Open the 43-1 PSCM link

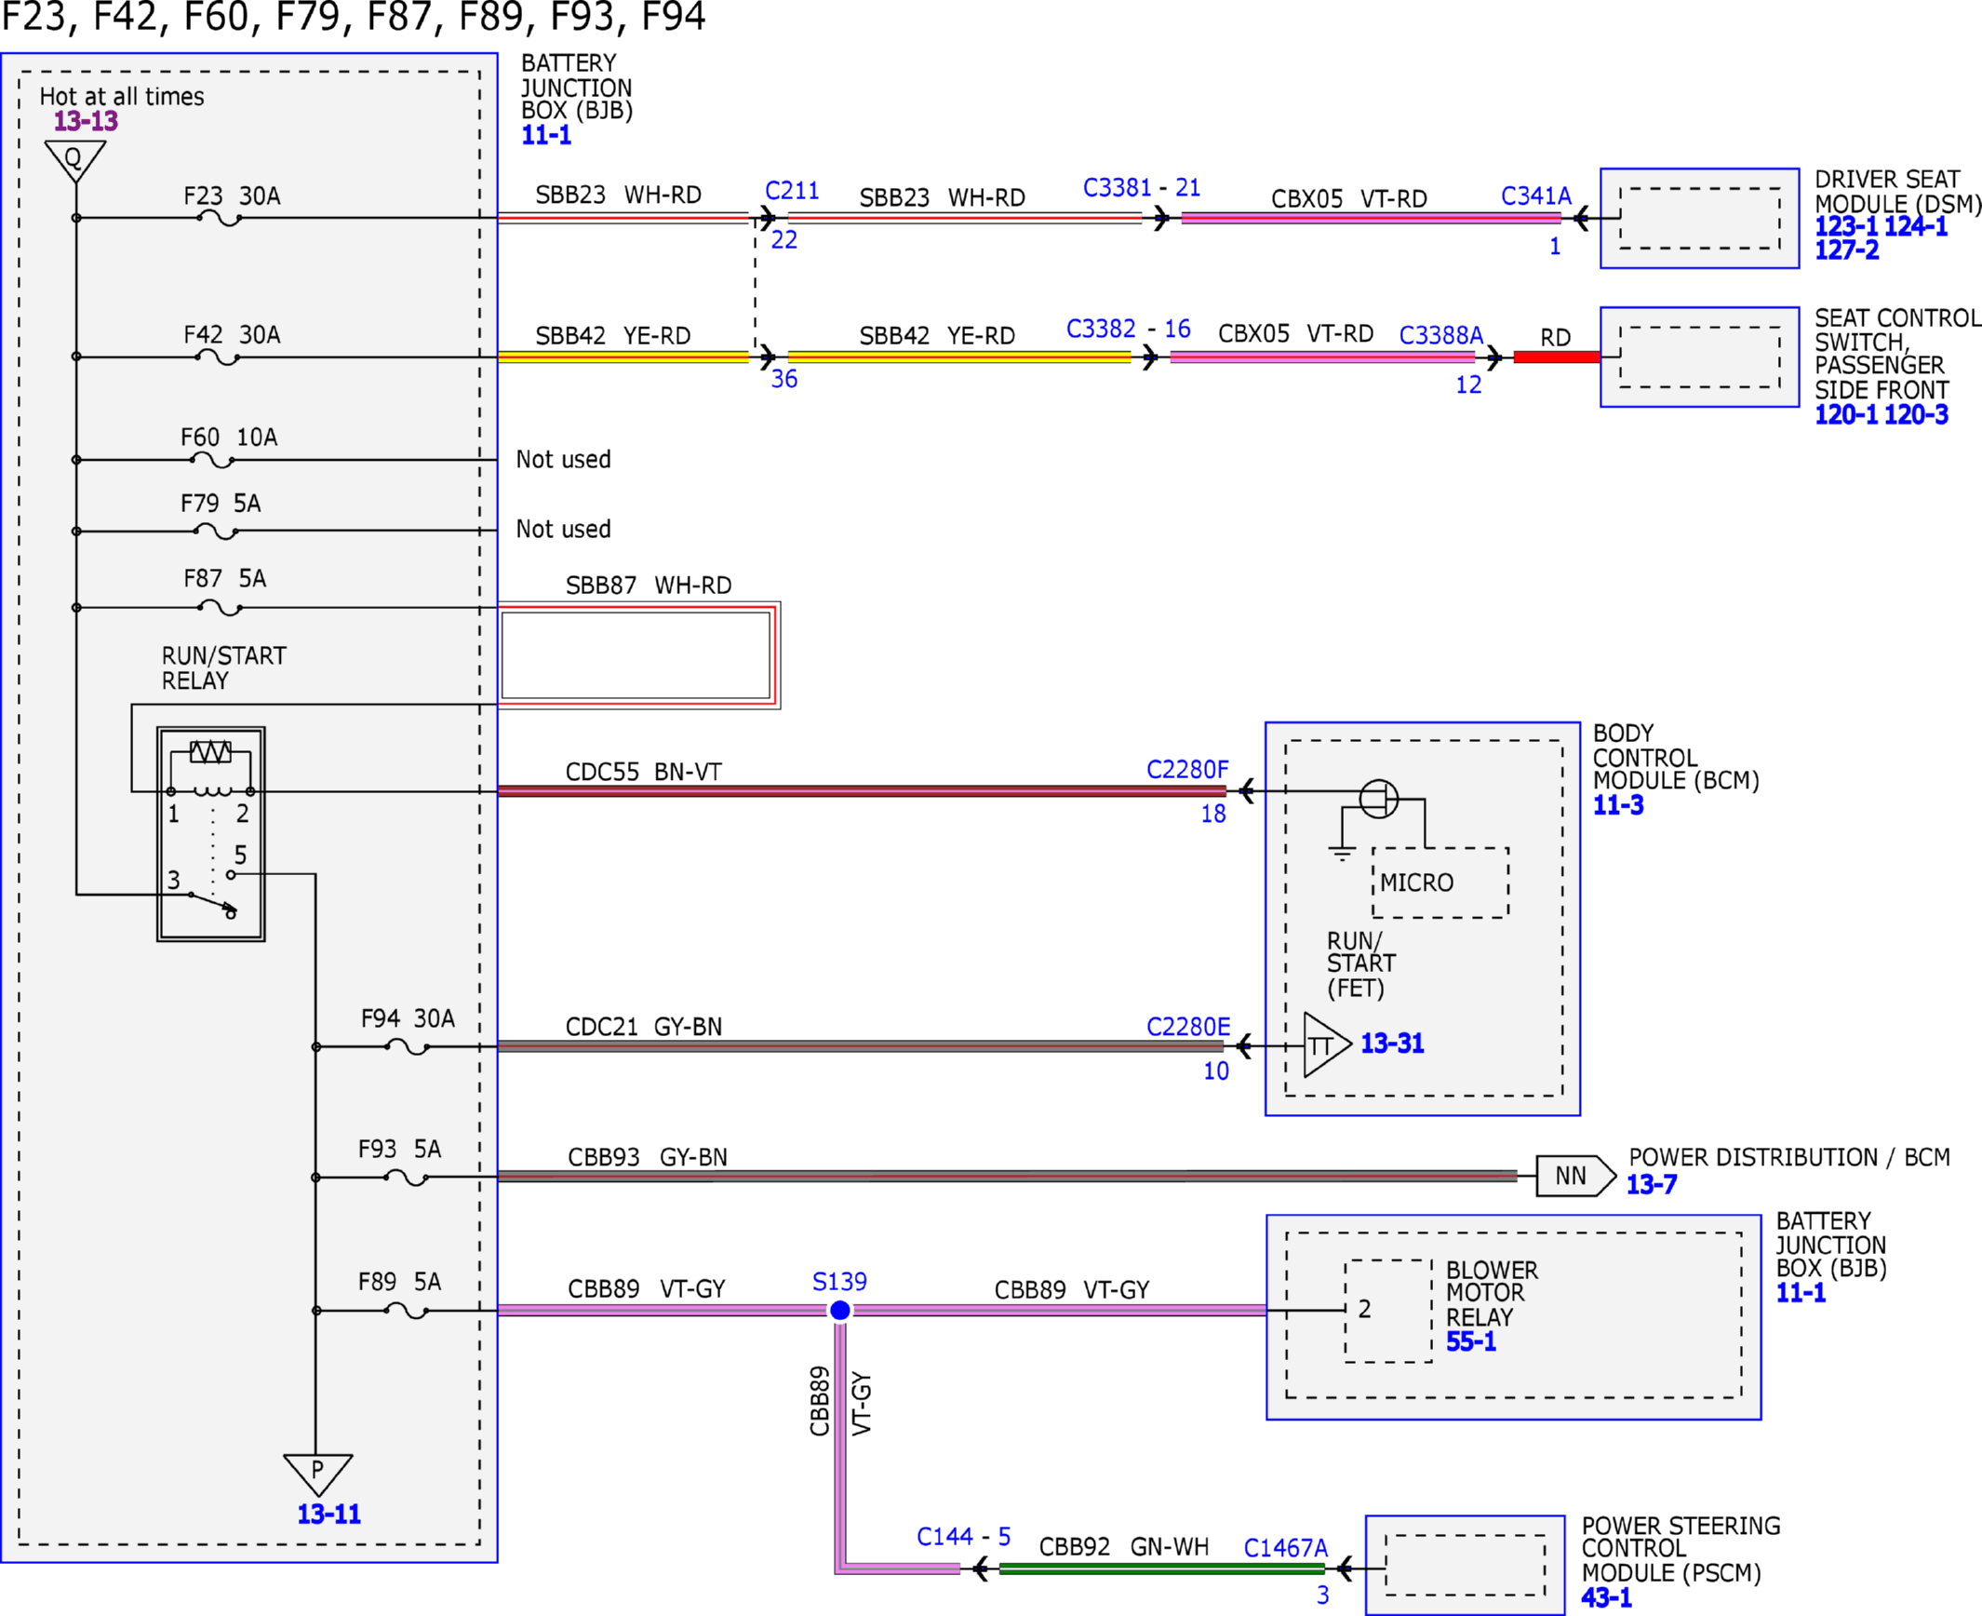(x=1606, y=1598)
